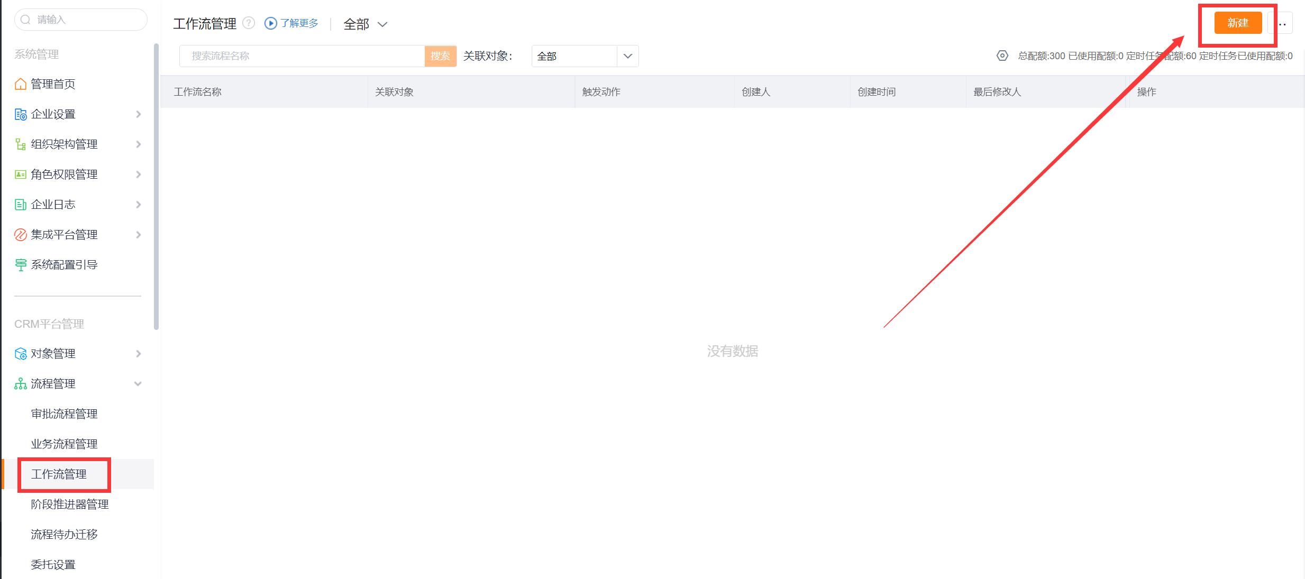
Task: Expand the 角色权限管理 submenu arrow
Action: coord(138,174)
